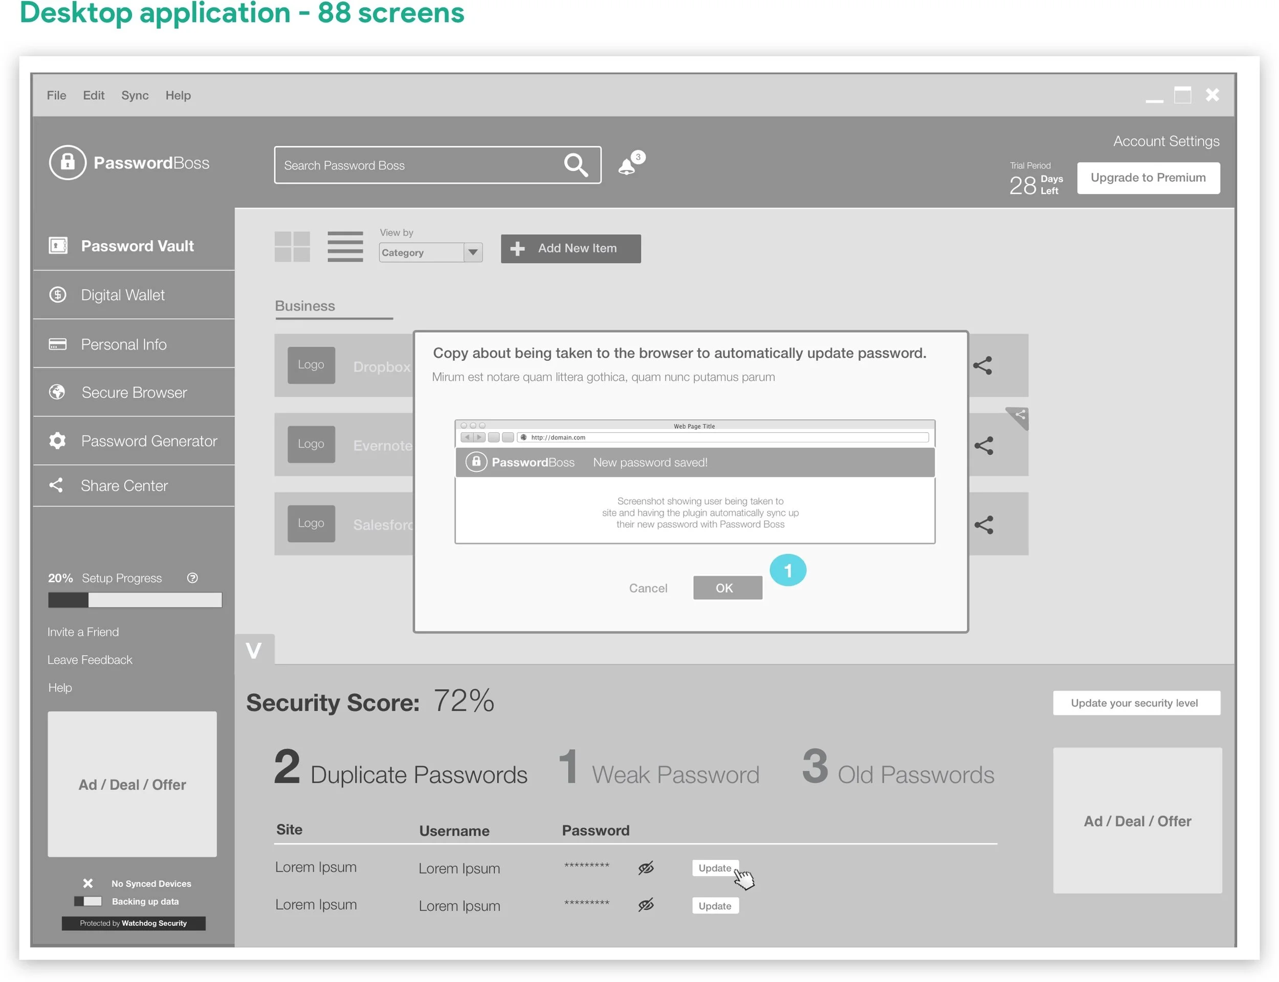Cancel the update password dialog
The image size is (1279, 982).
click(x=648, y=588)
